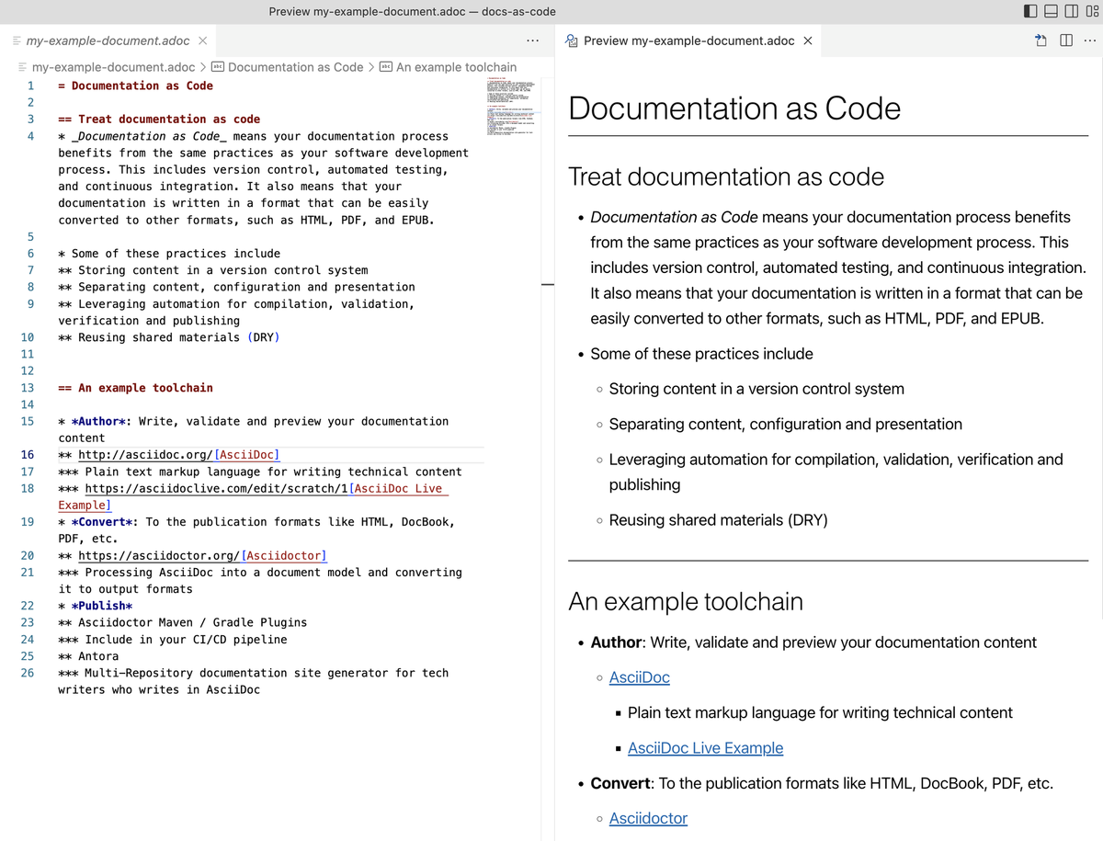Open the Asciidoctor link in the preview

[x=648, y=818]
